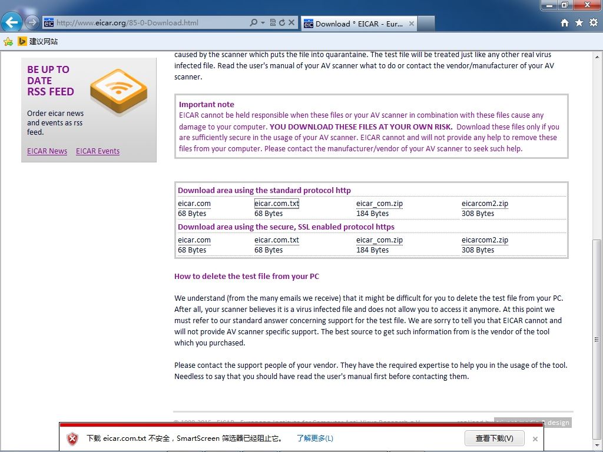Image resolution: width=603 pixels, height=452 pixels.
Task: Minimize the browser window
Action: pos(549,5)
